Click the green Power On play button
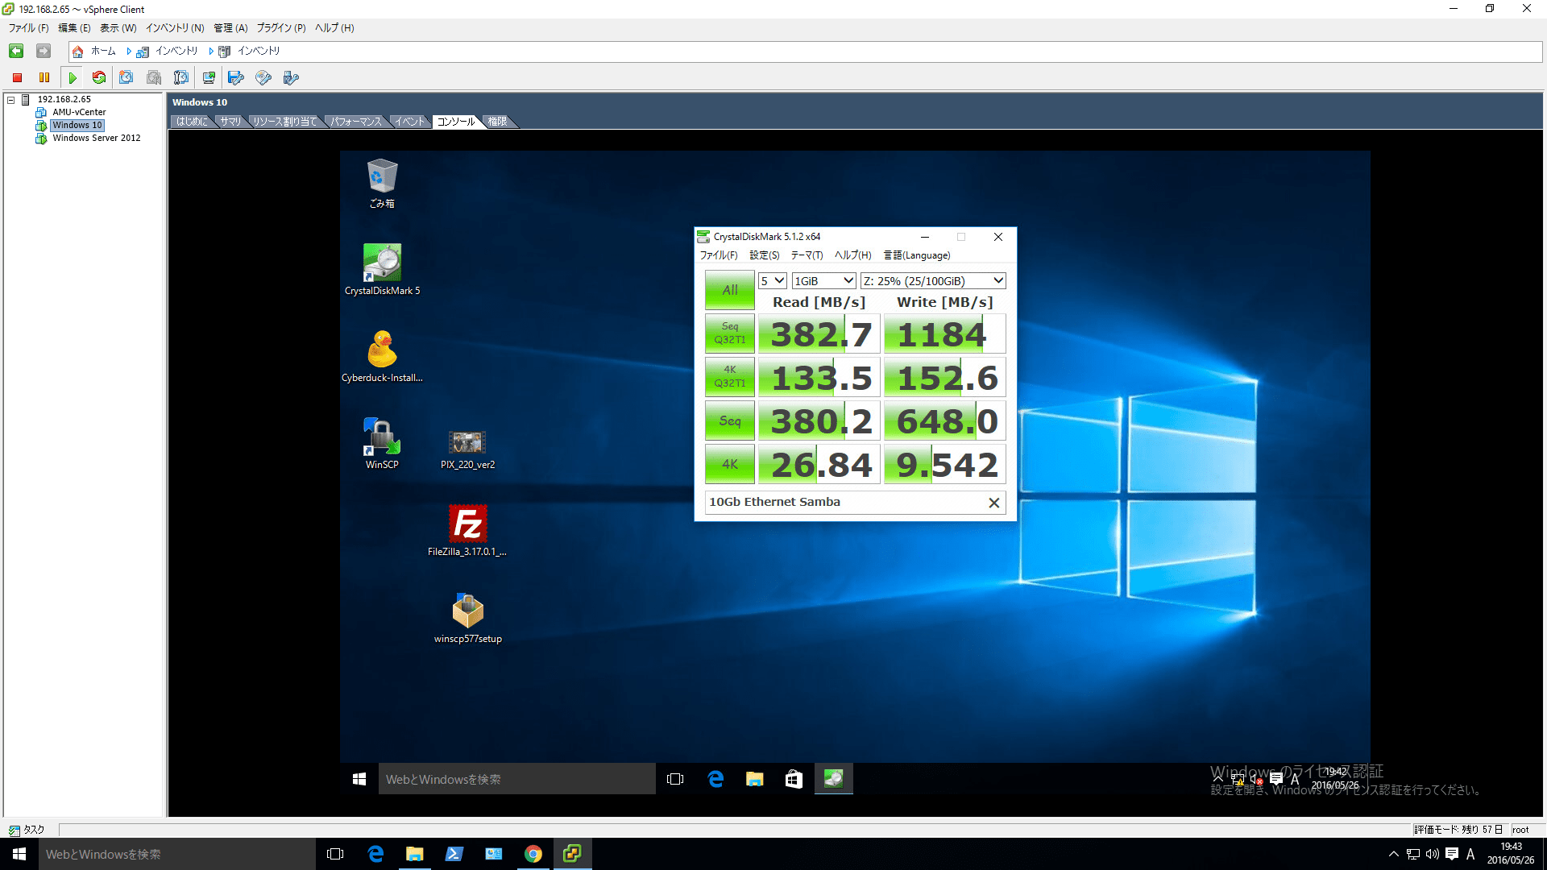The width and height of the screenshot is (1547, 870). coord(73,77)
